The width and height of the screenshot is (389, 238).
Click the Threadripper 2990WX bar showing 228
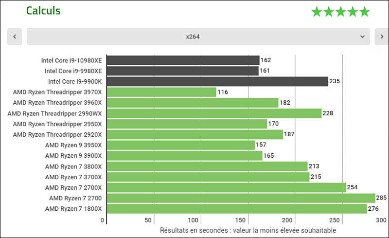coord(214,113)
